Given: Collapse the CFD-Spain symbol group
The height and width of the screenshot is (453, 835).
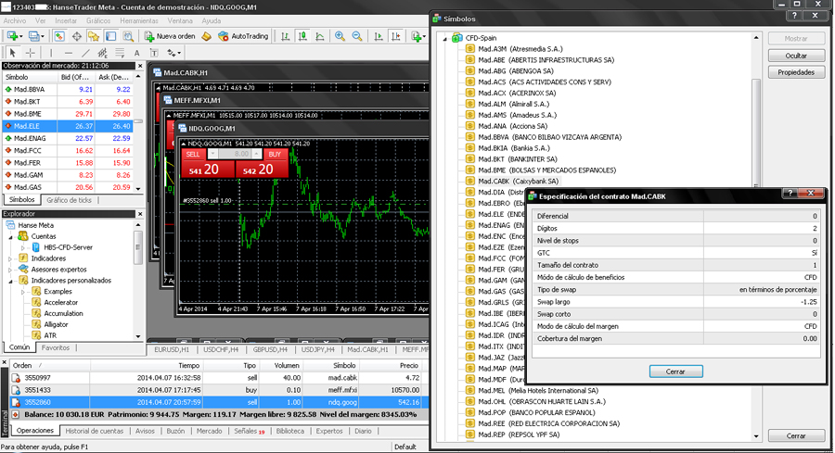Looking at the screenshot, I should (x=445, y=38).
